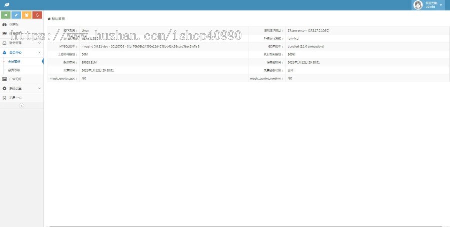Expand the 系统设置 system settings chevron
This screenshot has width=450, height=227.
pos(39,88)
